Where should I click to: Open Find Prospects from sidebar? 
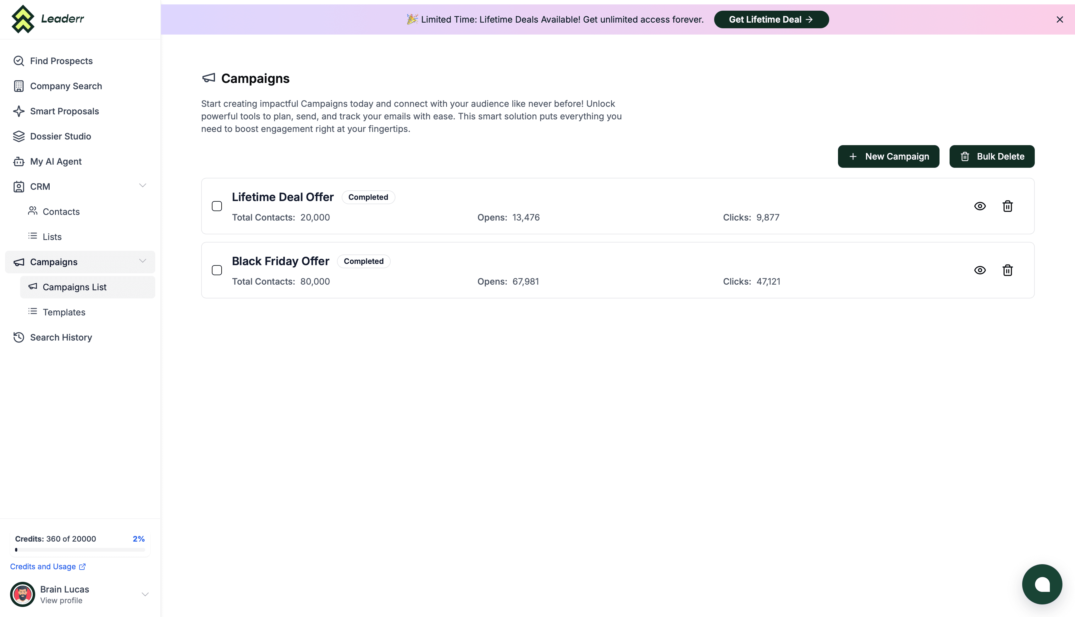tap(61, 61)
